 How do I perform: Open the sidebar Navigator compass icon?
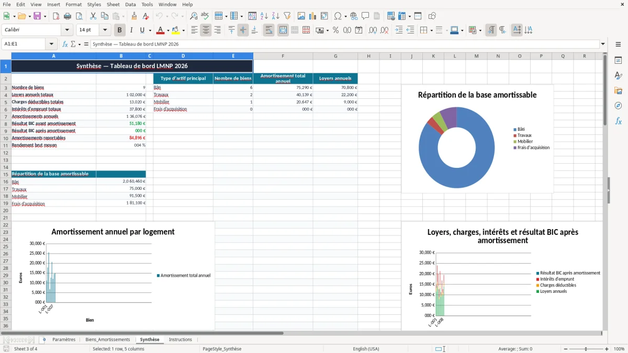click(618, 106)
